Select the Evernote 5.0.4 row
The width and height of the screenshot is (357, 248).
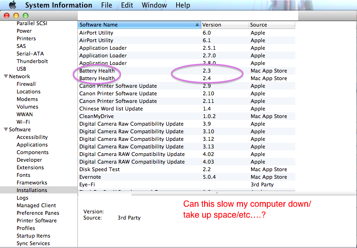(x=187, y=177)
